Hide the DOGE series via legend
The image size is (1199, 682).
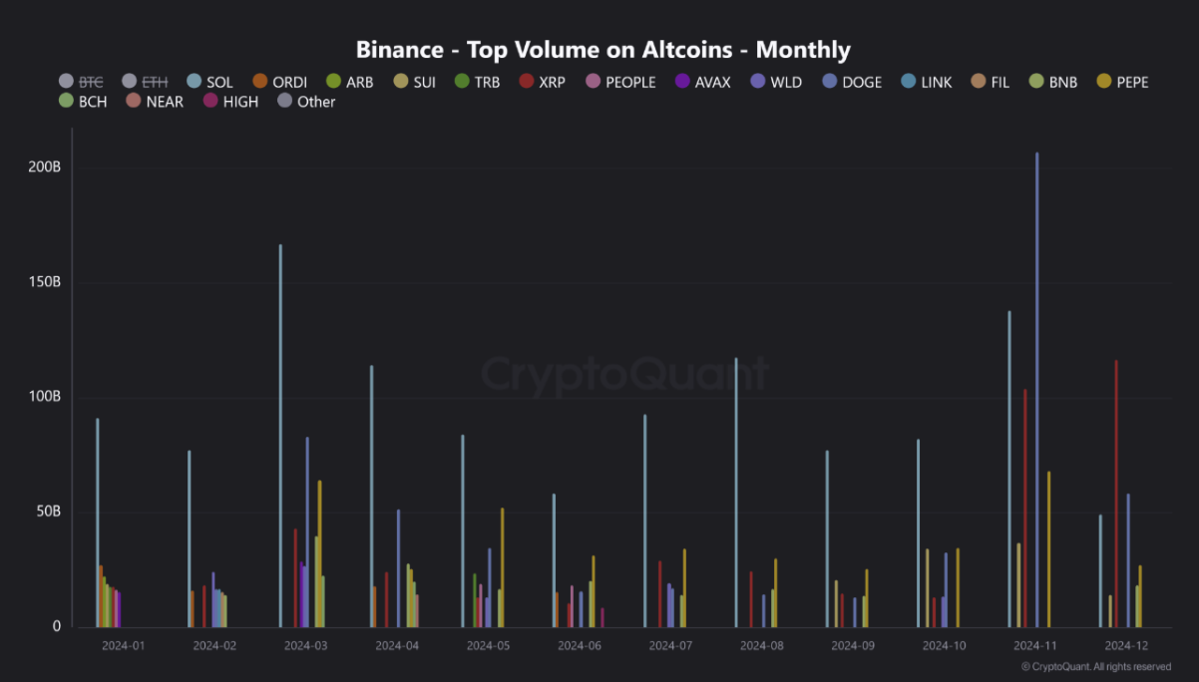point(861,82)
